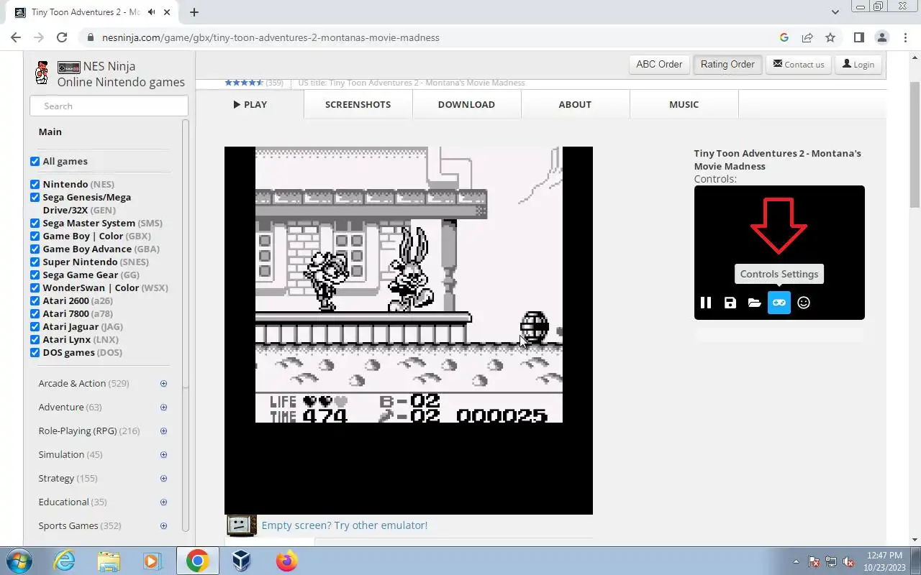
Task: Expand the Sports Games category
Action: (163, 526)
